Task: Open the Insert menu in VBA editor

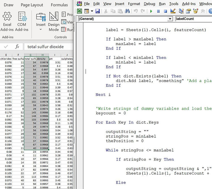Action: [120, 4]
